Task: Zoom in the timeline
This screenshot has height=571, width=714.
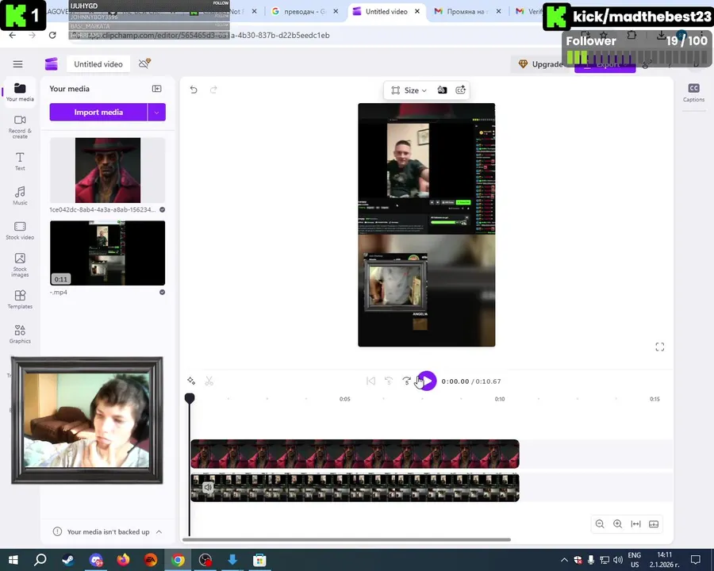Action: pos(617,524)
